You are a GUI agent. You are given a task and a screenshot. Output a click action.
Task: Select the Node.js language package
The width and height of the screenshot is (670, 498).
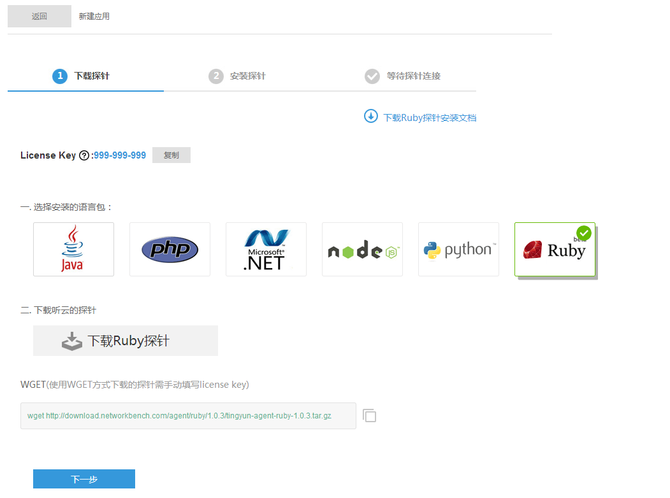(362, 249)
